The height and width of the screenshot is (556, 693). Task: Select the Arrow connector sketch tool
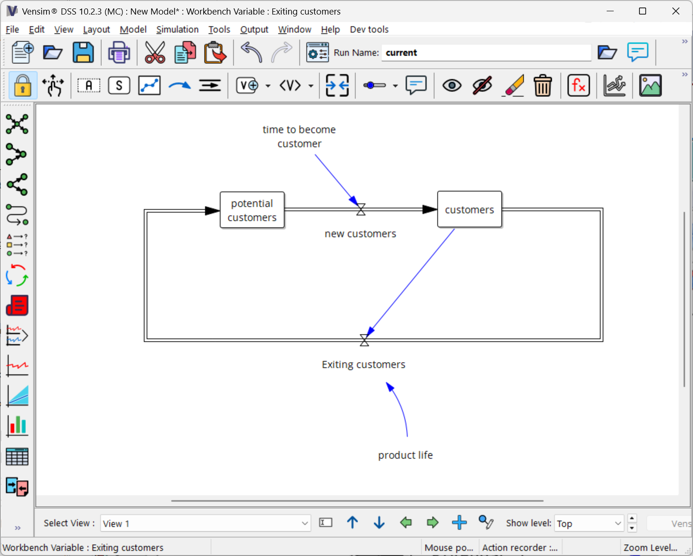(x=180, y=86)
